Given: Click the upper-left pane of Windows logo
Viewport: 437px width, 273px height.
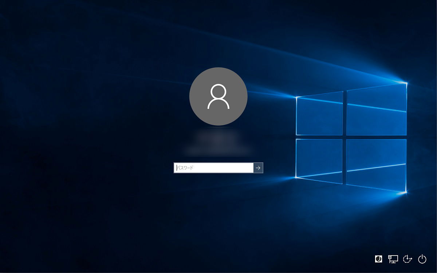Looking at the screenshot, I should [x=320, y=114].
